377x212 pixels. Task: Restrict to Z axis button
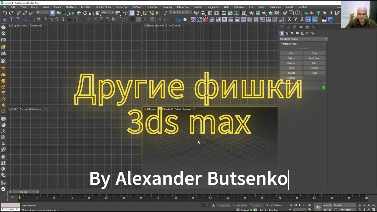pyautogui.click(x=302, y=19)
